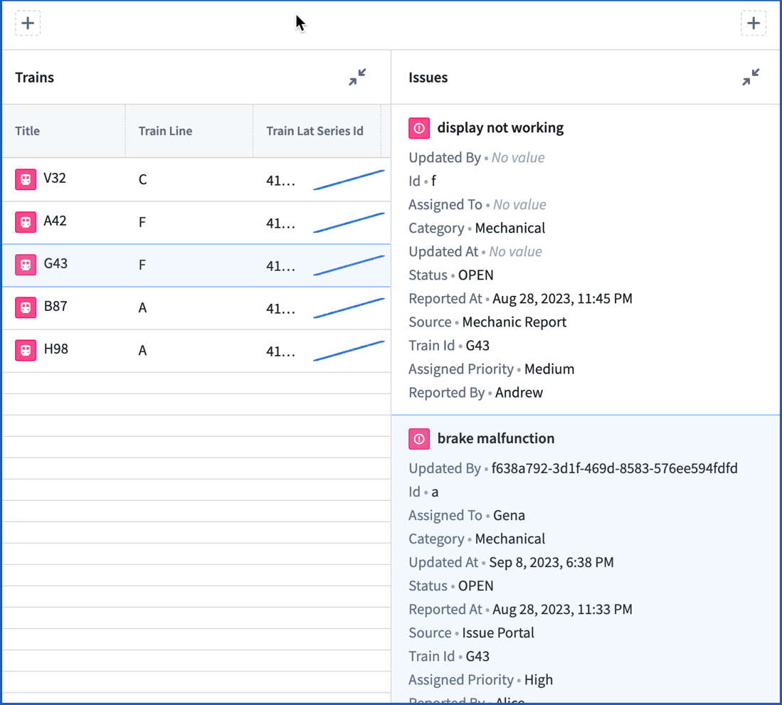This screenshot has height=705, width=782.
Task: Click the truncated 41… value in the H98 row
Action: pos(281,351)
